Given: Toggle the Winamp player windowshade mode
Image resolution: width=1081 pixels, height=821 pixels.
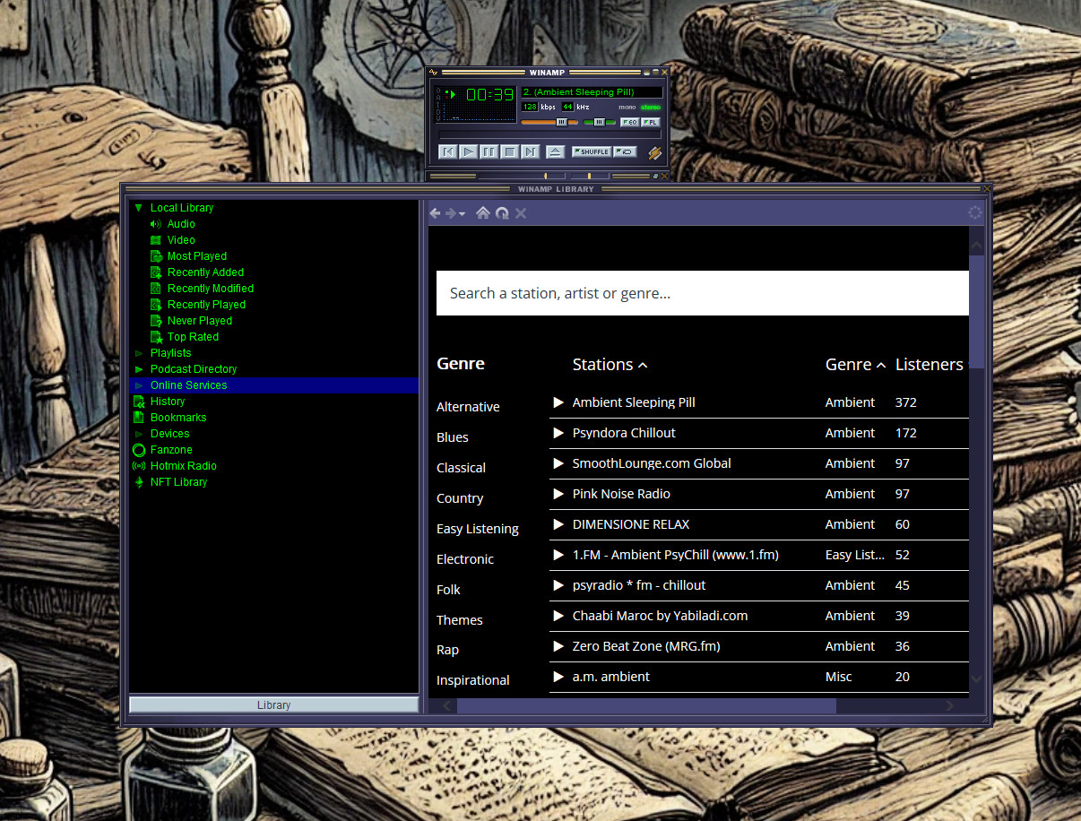Looking at the screenshot, I should coord(655,72).
